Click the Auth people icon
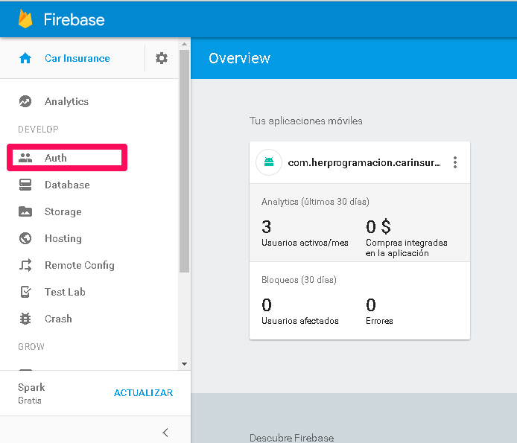This screenshot has width=517, height=443. [x=25, y=158]
